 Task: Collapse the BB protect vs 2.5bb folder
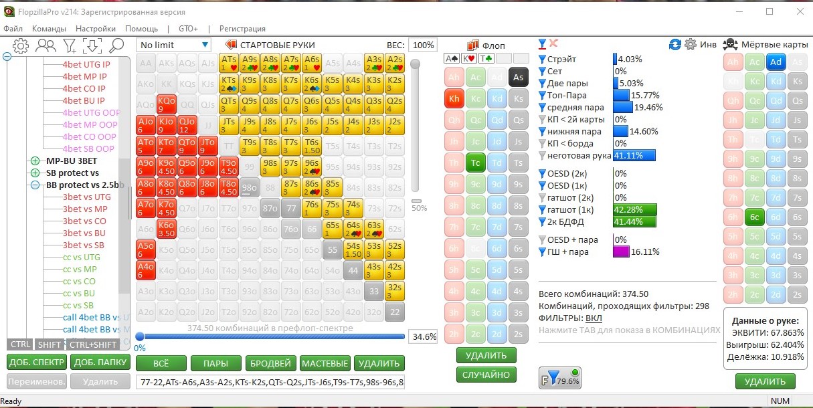pyautogui.click(x=35, y=185)
